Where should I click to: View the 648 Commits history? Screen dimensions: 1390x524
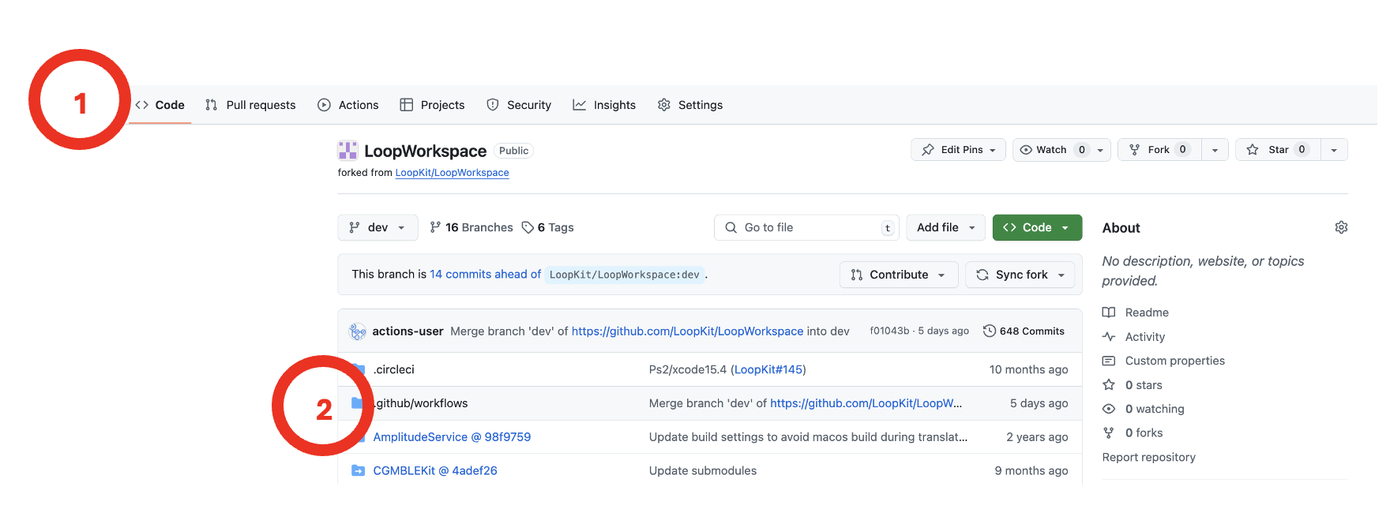coord(1024,331)
